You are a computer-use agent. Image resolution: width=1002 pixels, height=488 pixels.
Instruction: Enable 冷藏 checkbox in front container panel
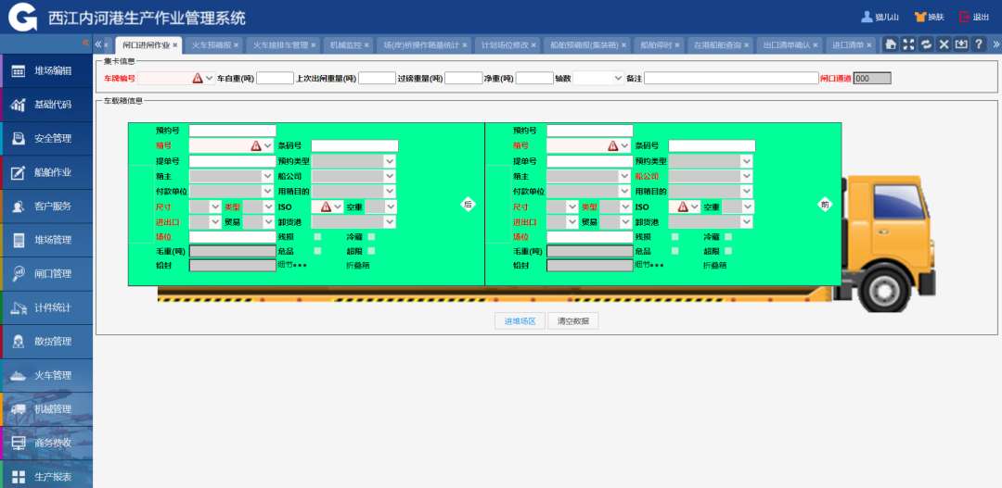coord(728,237)
